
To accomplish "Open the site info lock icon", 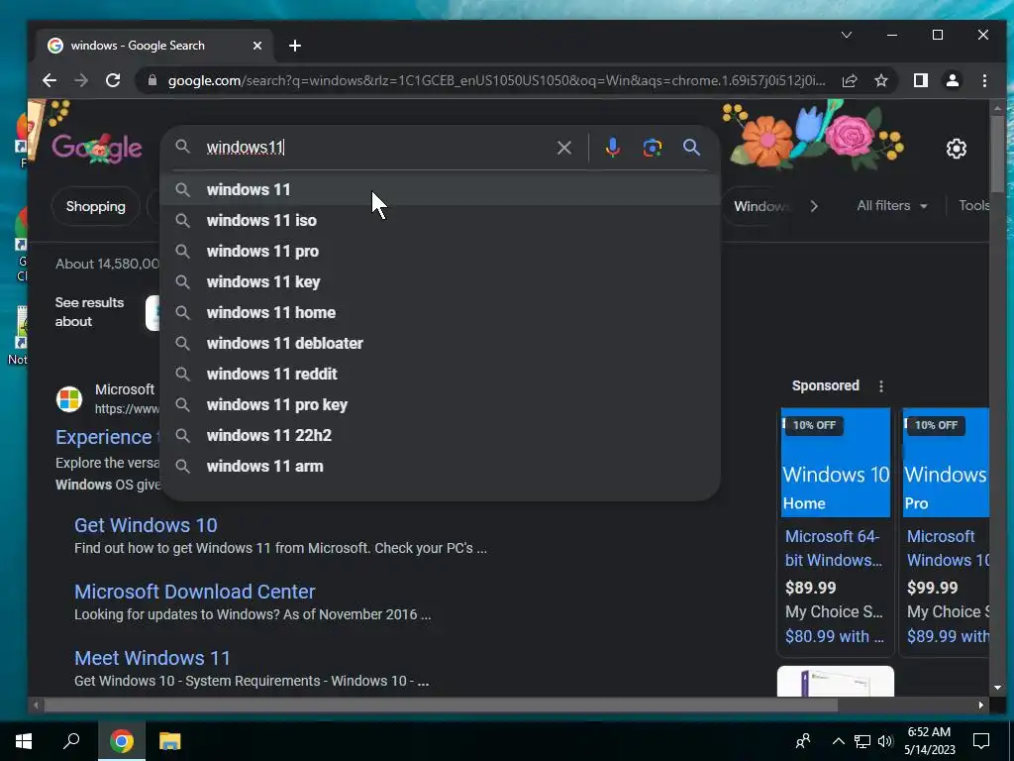I will (x=152, y=80).
